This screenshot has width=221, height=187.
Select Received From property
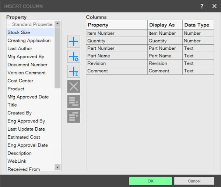coord(30,169)
